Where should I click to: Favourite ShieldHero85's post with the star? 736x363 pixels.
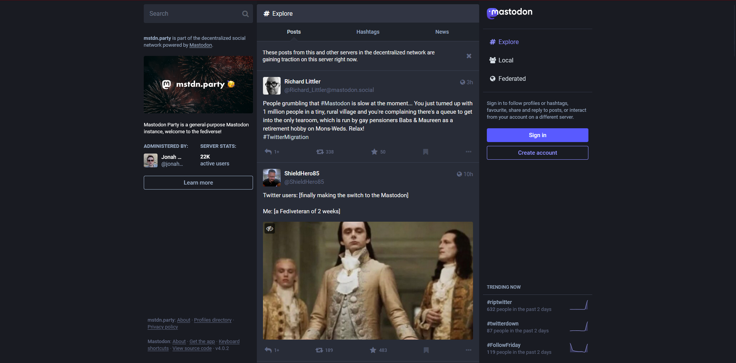click(373, 350)
